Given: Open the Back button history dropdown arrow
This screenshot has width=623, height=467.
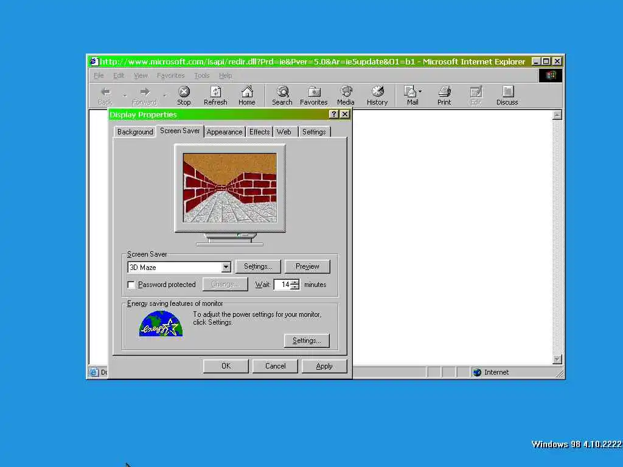Looking at the screenshot, I should click(x=125, y=95).
